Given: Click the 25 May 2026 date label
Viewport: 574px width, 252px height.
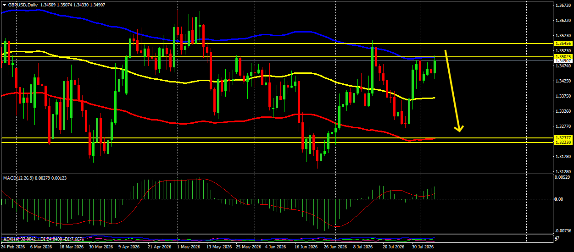Looking at the screenshot, I should [248, 247].
